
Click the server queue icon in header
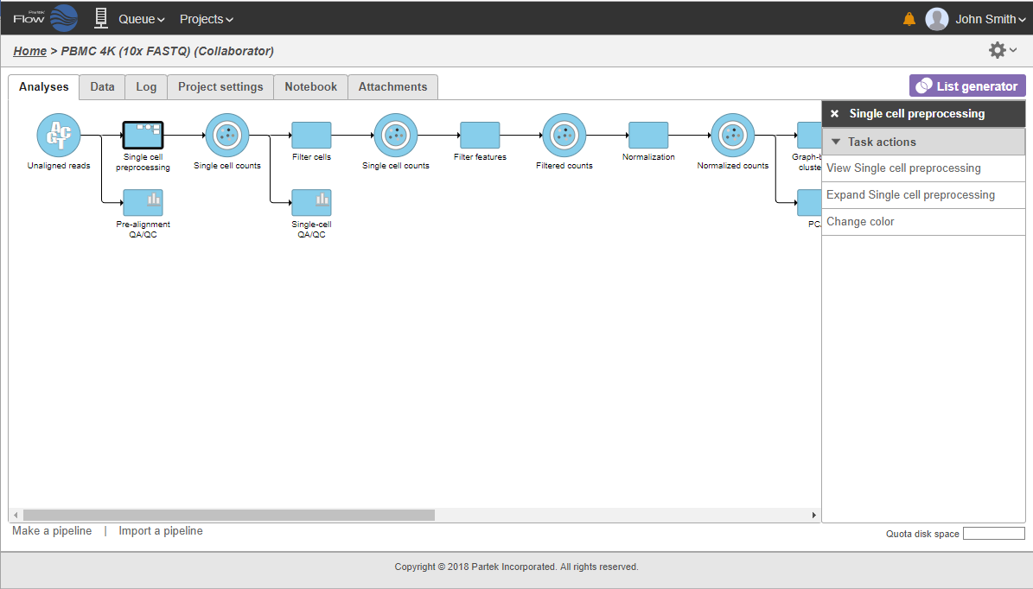101,18
